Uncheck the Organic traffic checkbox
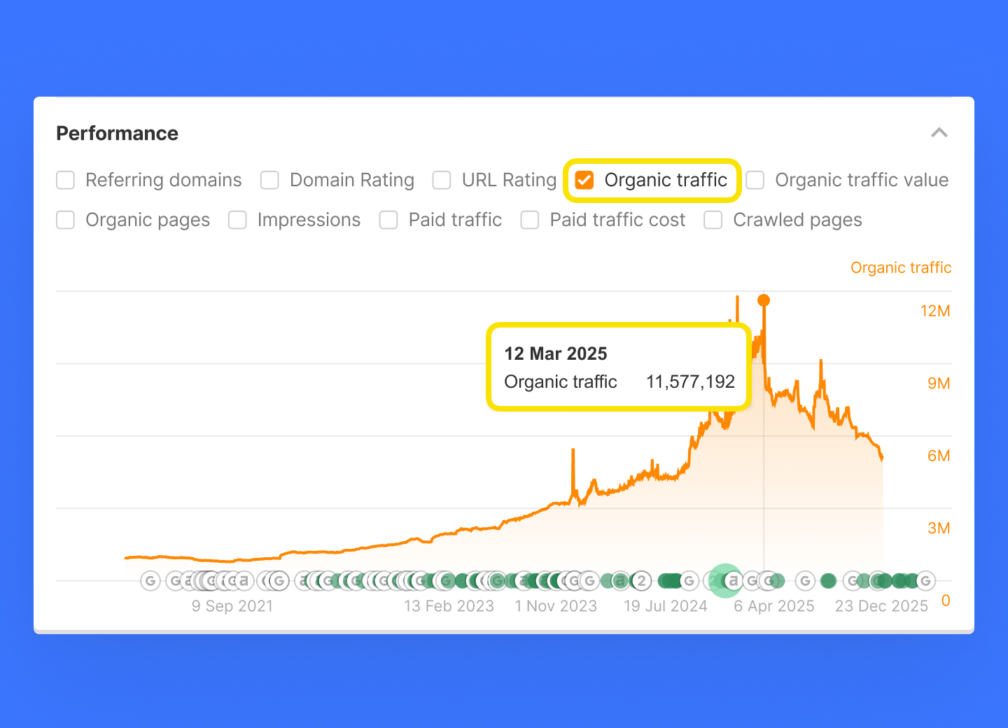1008x728 pixels. coord(583,180)
